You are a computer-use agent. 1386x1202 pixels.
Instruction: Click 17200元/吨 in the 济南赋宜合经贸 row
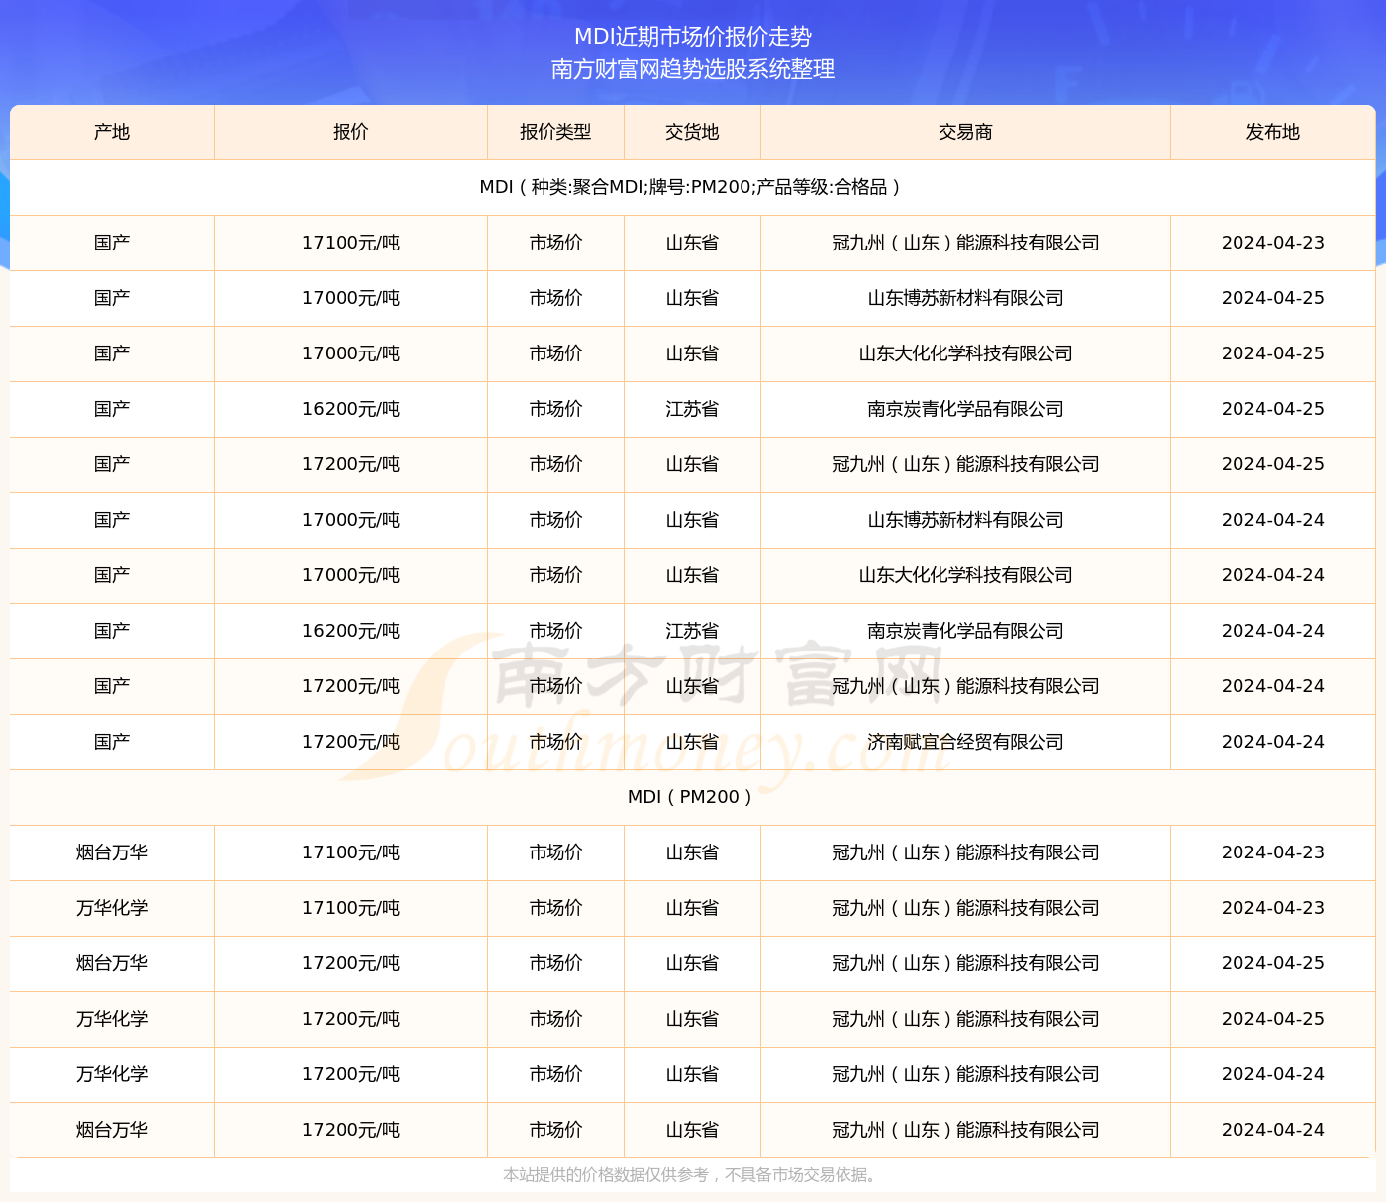point(350,742)
